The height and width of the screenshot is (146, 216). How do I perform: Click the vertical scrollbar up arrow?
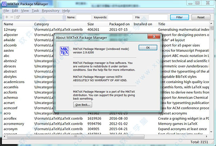pos(211,23)
